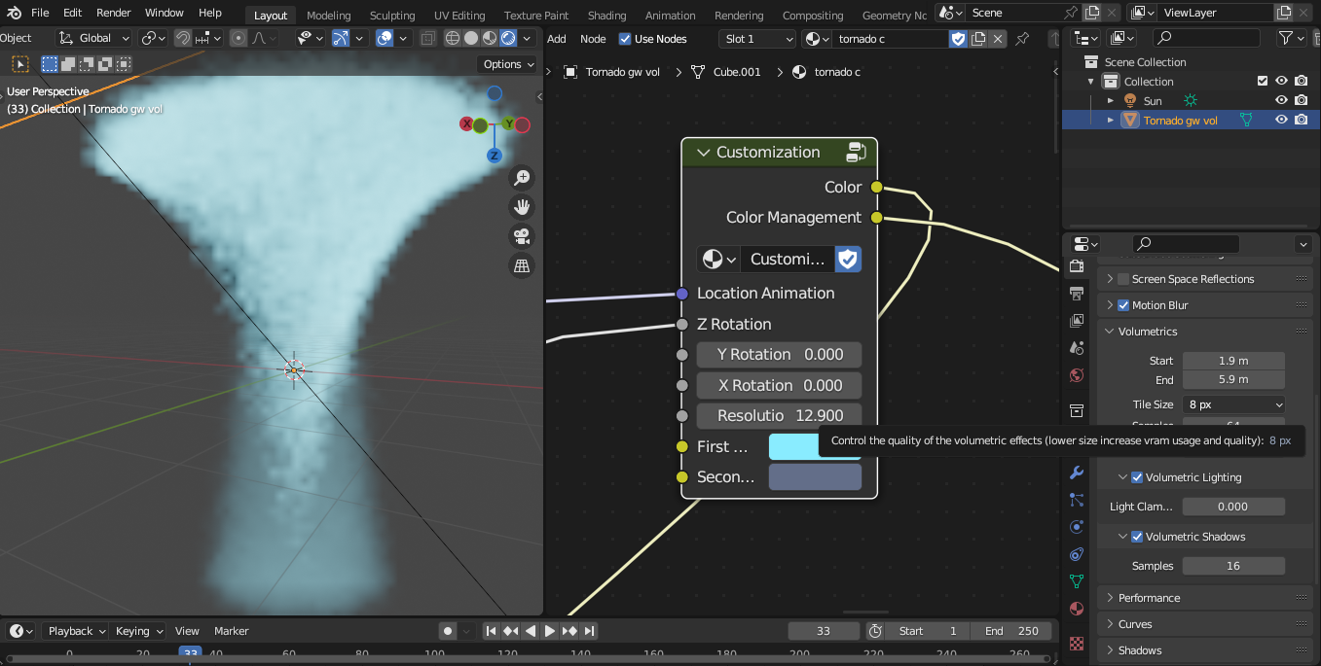Toggle show gizmo button
Screen dimensions: 1321x666
pos(341,38)
